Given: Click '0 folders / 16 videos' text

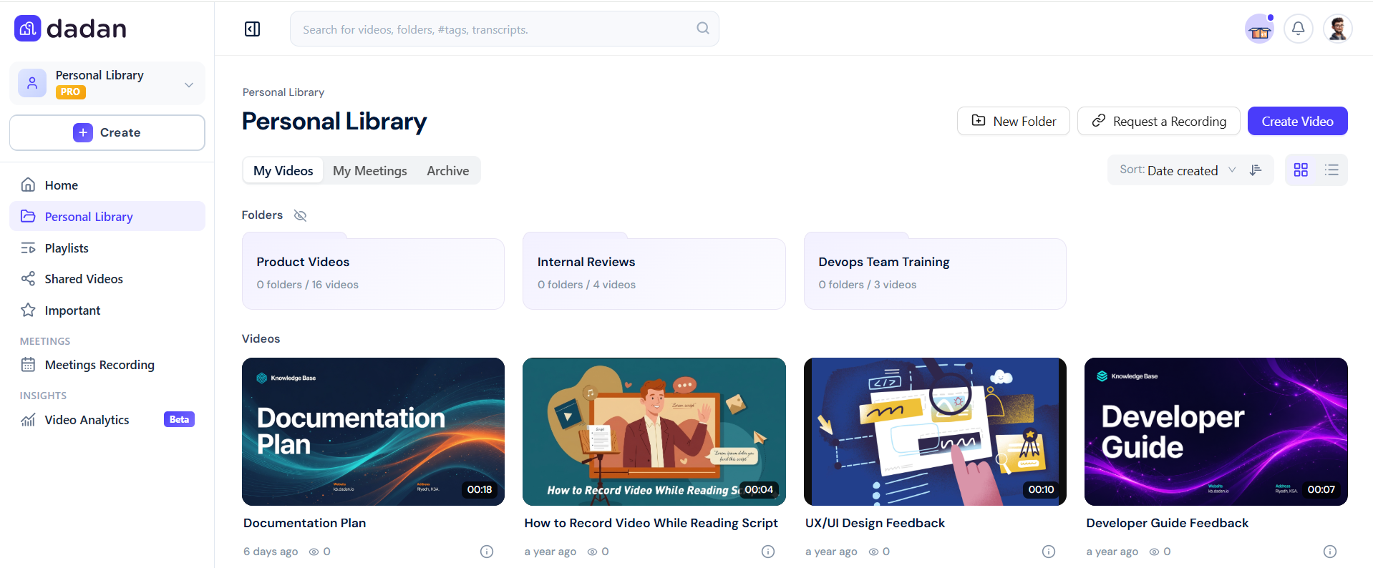Looking at the screenshot, I should [308, 285].
